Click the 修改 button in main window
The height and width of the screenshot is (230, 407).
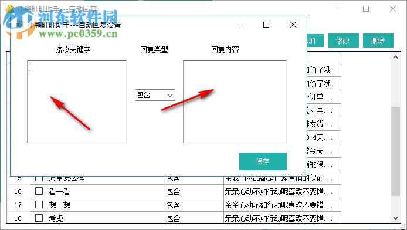coord(344,40)
